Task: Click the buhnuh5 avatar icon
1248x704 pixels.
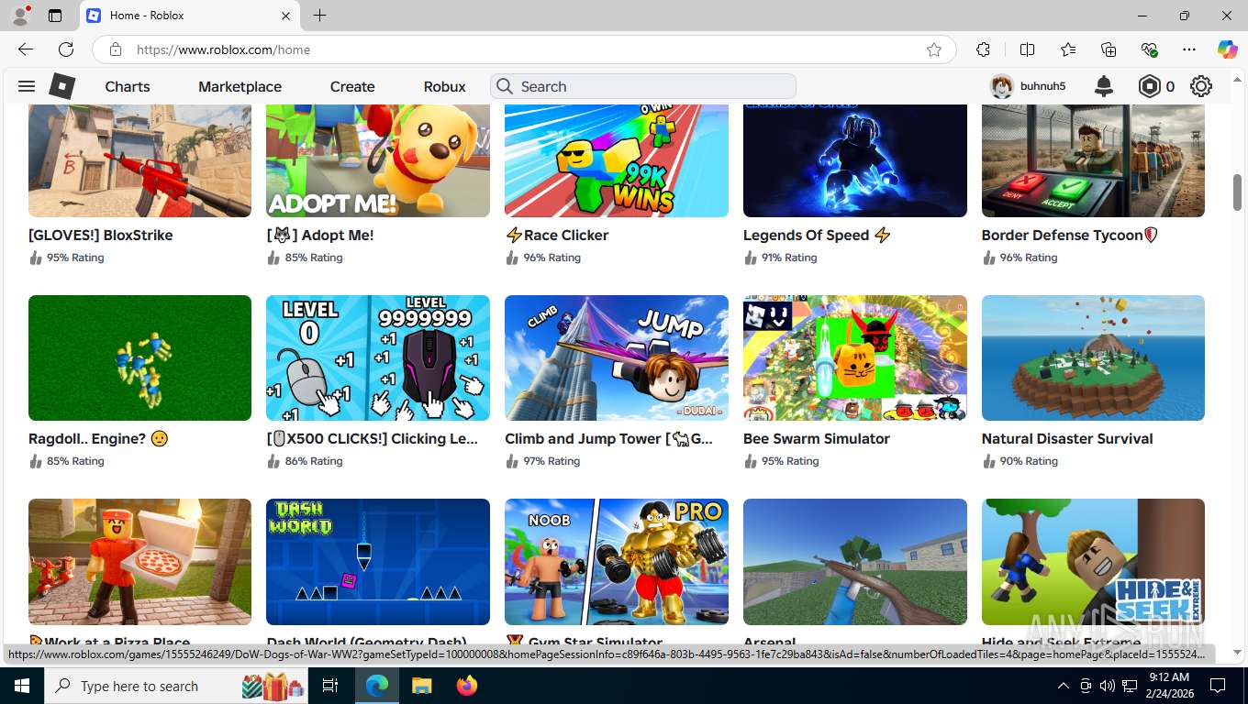Action: [x=1002, y=86]
